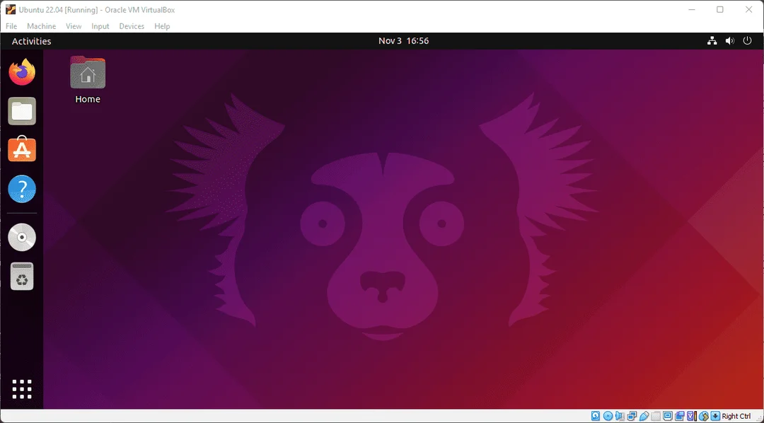
Task: Open the Machine menu
Action: coord(42,26)
